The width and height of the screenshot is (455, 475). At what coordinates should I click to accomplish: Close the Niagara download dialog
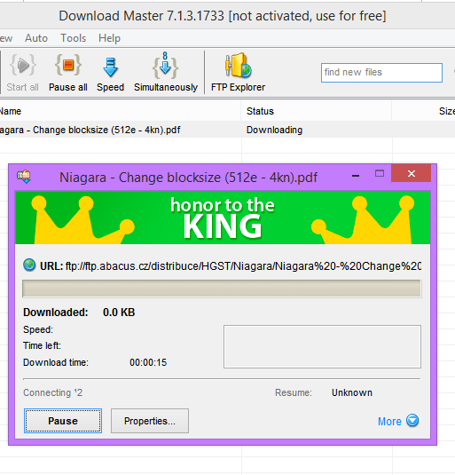coord(412,173)
